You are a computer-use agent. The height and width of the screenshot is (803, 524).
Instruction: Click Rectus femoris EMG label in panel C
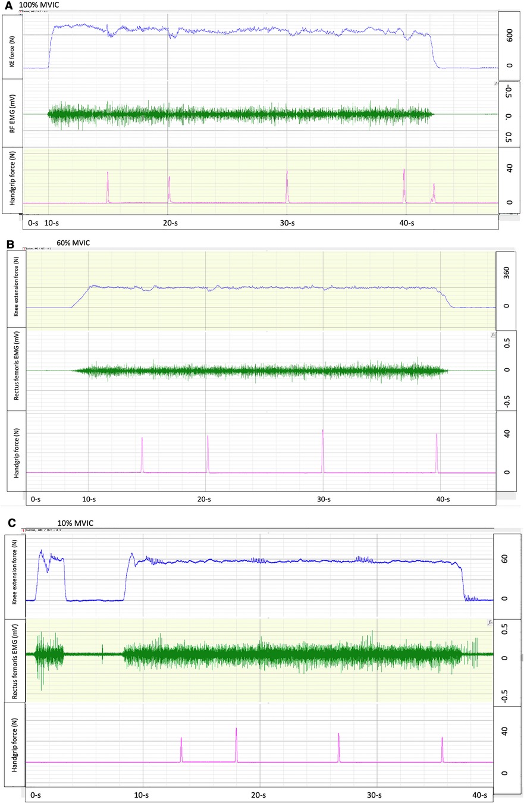pyautogui.click(x=15, y=660)
